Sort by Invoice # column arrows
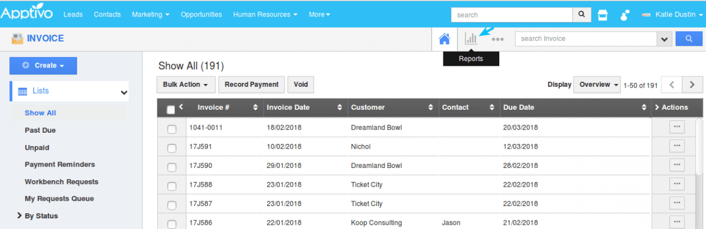The width and height of the screenshot is (706, 229). [256, 108]
